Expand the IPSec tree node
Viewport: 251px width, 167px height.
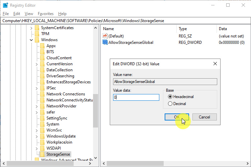36,88
